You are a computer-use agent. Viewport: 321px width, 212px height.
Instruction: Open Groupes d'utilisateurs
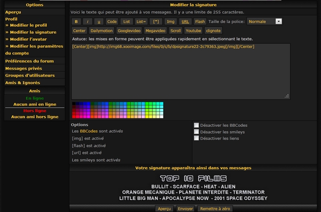[30, 75]
